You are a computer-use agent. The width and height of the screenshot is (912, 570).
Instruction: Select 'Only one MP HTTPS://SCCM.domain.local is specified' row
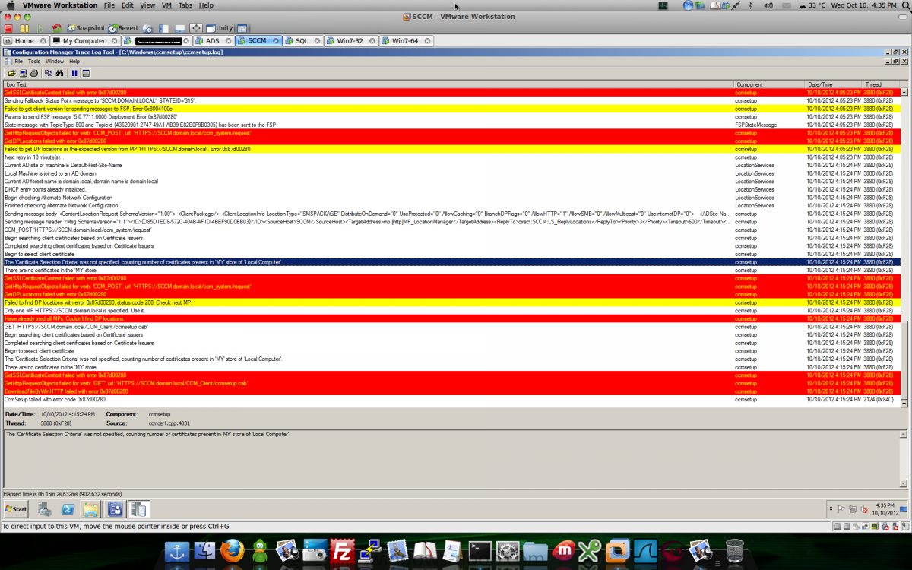(x=451, y=310)
